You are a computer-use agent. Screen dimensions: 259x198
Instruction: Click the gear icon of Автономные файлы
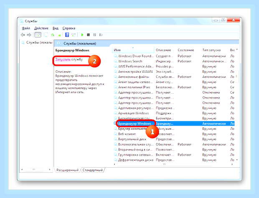[x=115, y=77]
